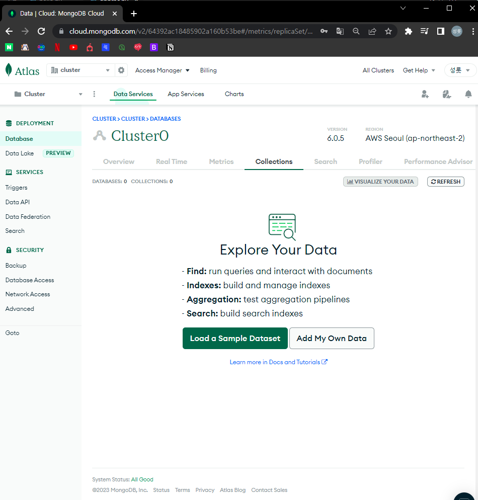
Task: Open a new browser tab
Action: [x=134, y=14]
